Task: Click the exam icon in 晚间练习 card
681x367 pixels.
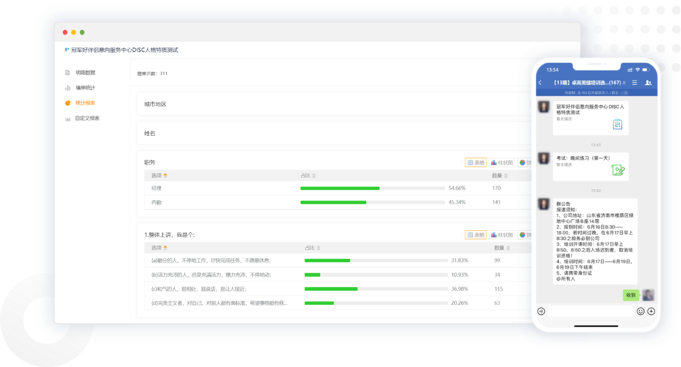Action: (618, 170)
